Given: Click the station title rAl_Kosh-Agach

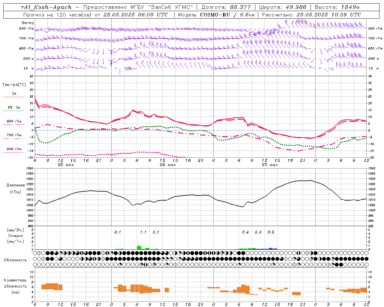Looking at the screenshot, I should 46,7.
